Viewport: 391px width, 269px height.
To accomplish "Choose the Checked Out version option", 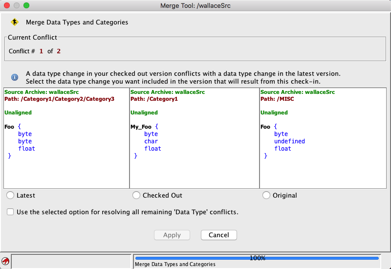I will point(136,195).
